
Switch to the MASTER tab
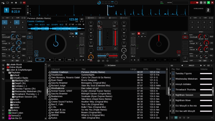[x=124, y=18]
